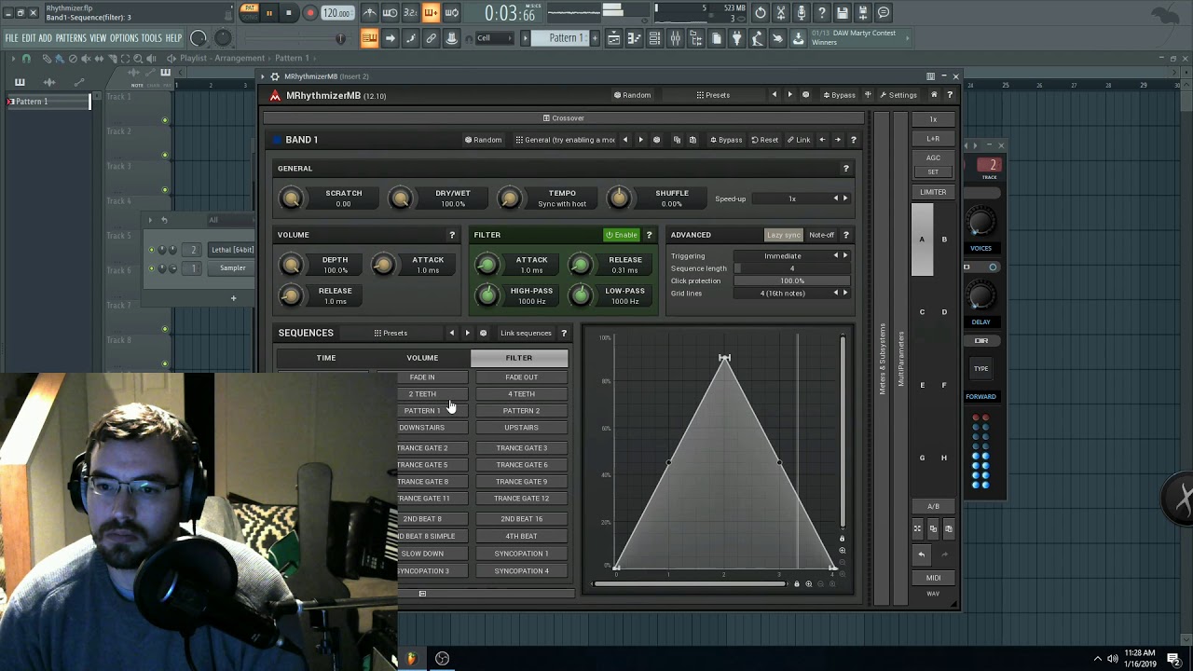
Task: Toggle Note-off in Advanced
Action: pyautogui.click(x=821, y=235)
